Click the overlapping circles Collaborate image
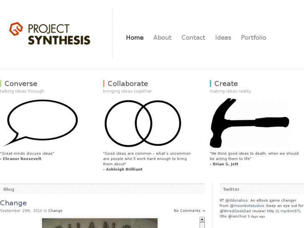 click(x=142, y=123)
